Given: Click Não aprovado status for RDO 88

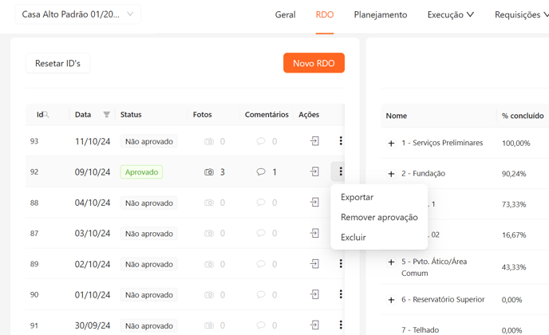Looking at the screenshot, I should pos(148,203).
